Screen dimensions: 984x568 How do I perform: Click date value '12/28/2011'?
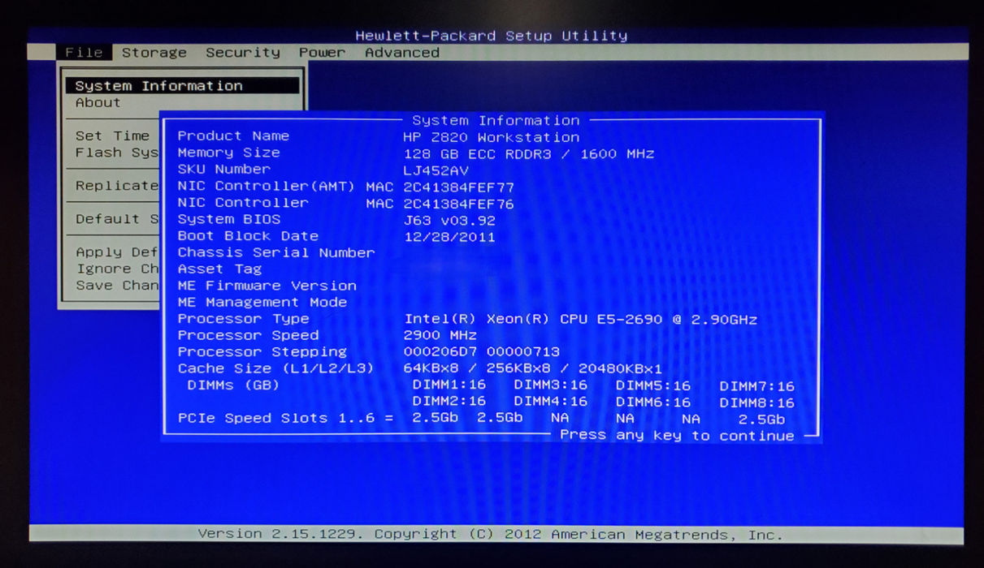click(x=449, y=237)
